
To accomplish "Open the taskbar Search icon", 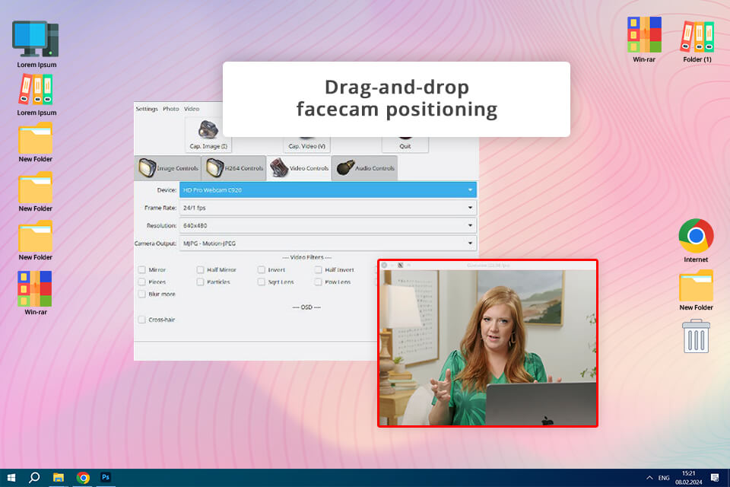I will pyautogui.click(x=34, y=478).
